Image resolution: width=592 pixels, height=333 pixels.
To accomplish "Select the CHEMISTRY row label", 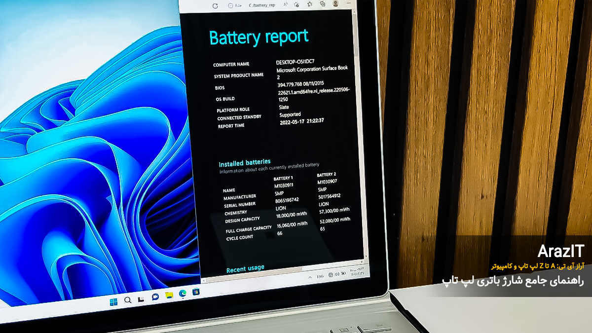I will [236, 213].
